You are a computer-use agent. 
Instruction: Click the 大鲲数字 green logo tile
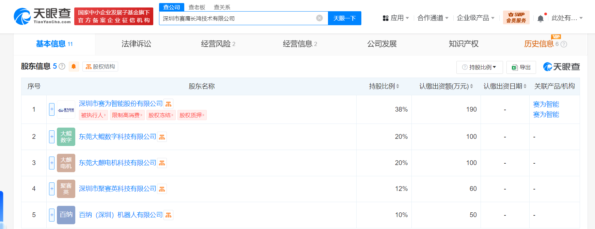pos(66,137)
